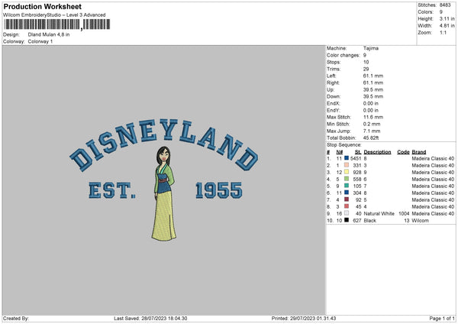This screenshot has width=458, height=324.
Task: Click the Natural White thread description
Action: [x=381, y=213]
